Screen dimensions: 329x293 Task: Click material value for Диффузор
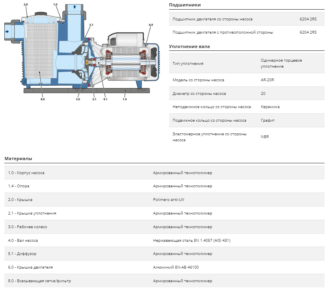(x=182, y=254)
